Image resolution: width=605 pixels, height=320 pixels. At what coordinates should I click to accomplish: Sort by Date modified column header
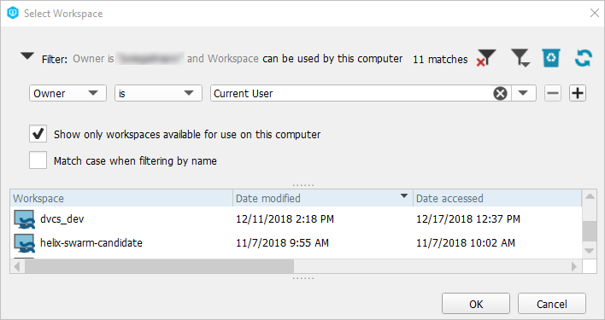click(323, 198)
